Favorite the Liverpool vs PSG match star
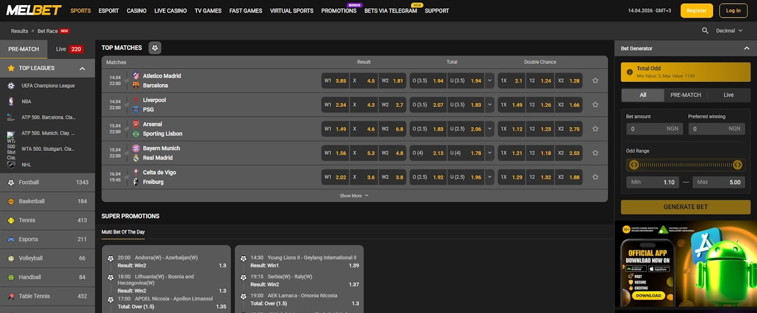Screen dimensions: 757x313 [595, 105]
